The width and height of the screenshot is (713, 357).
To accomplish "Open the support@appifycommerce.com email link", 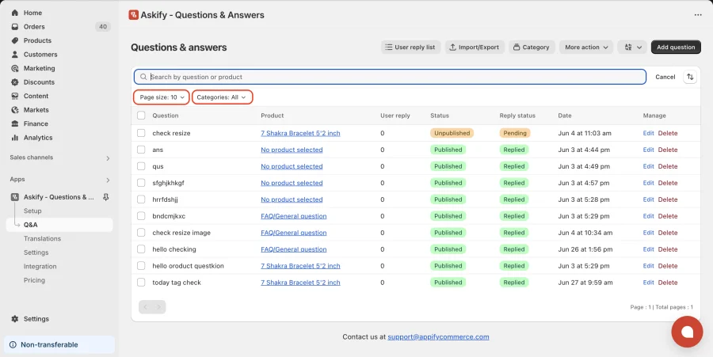I will (x=438, y=337).
